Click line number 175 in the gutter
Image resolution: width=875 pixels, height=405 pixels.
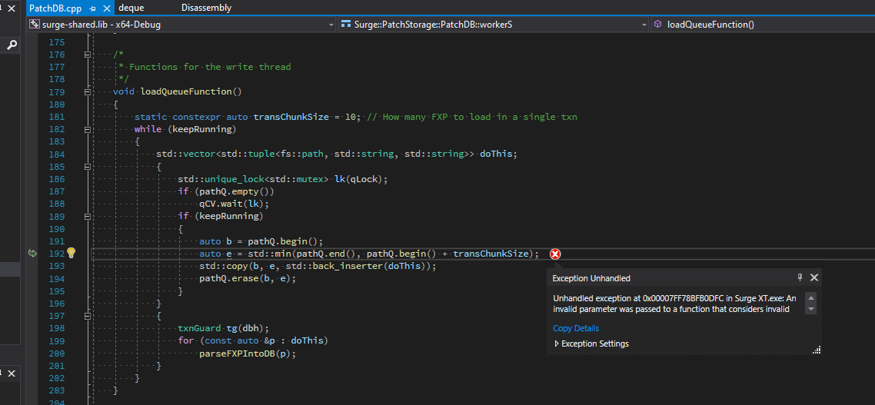point(57,42)
